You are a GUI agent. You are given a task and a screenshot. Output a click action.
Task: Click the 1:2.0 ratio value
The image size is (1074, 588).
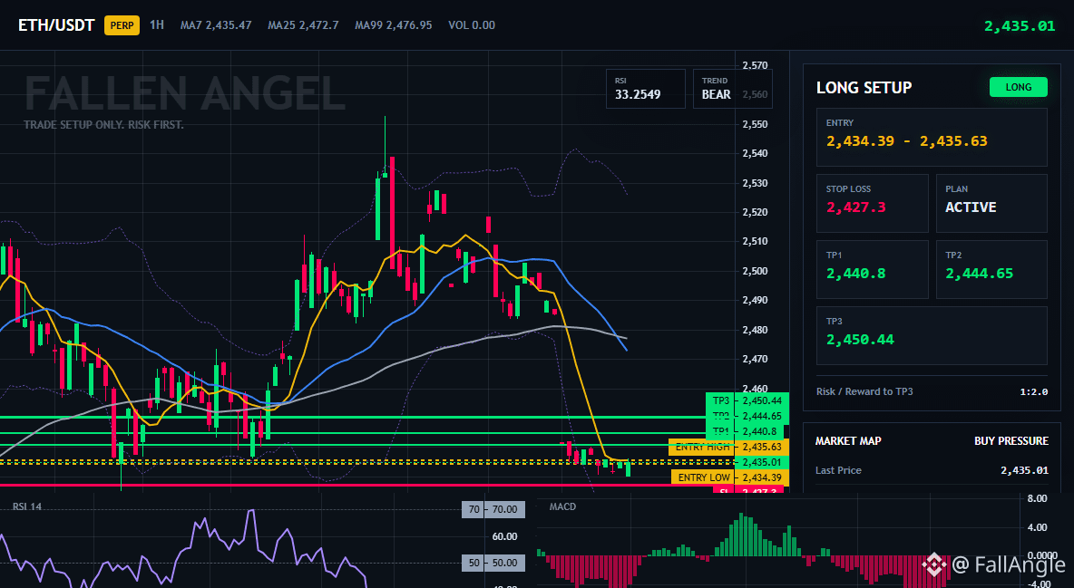pos(1033,392)
